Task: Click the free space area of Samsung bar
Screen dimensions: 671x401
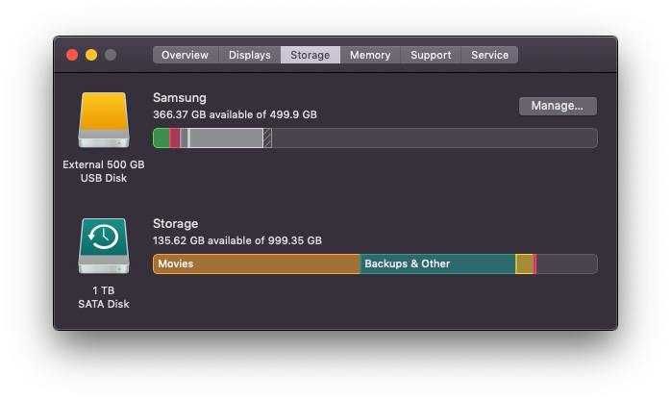Action: (x=435, y=138)
